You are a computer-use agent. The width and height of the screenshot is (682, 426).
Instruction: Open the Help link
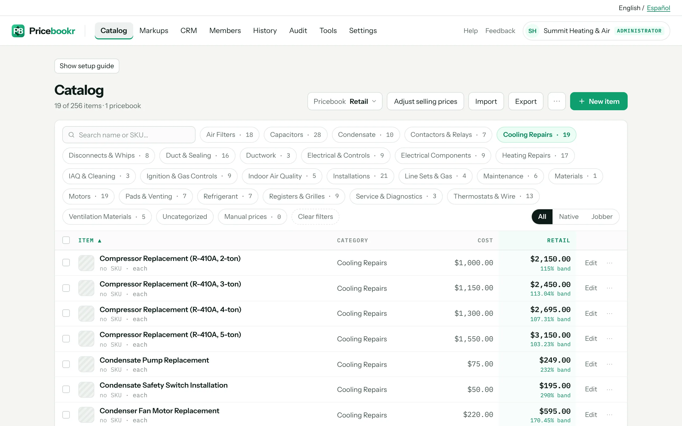[470, 31]
